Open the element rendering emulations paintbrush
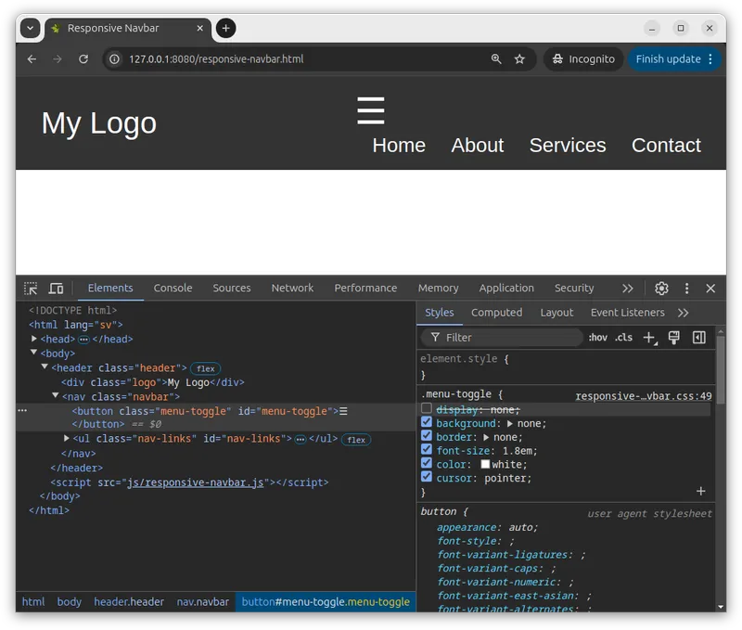This screenshot has height=630, width=742. [x=674, y=338]
